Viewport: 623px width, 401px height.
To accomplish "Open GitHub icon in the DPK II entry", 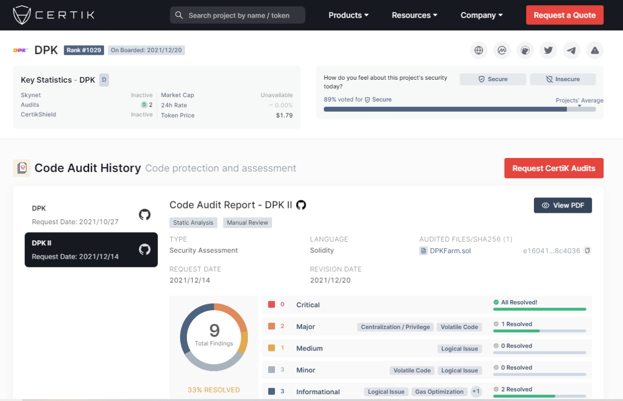I will [x=145, y=249].
